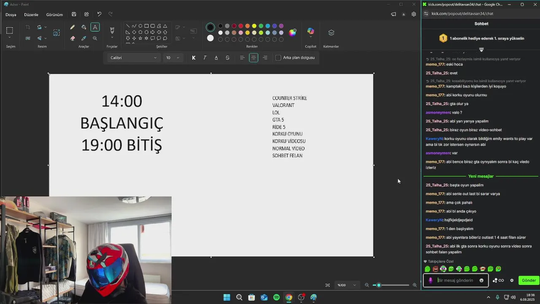This screenshot has width=540, height=304.
Task: Toggle bold (K) text formatting
Action: click(194, 57)
